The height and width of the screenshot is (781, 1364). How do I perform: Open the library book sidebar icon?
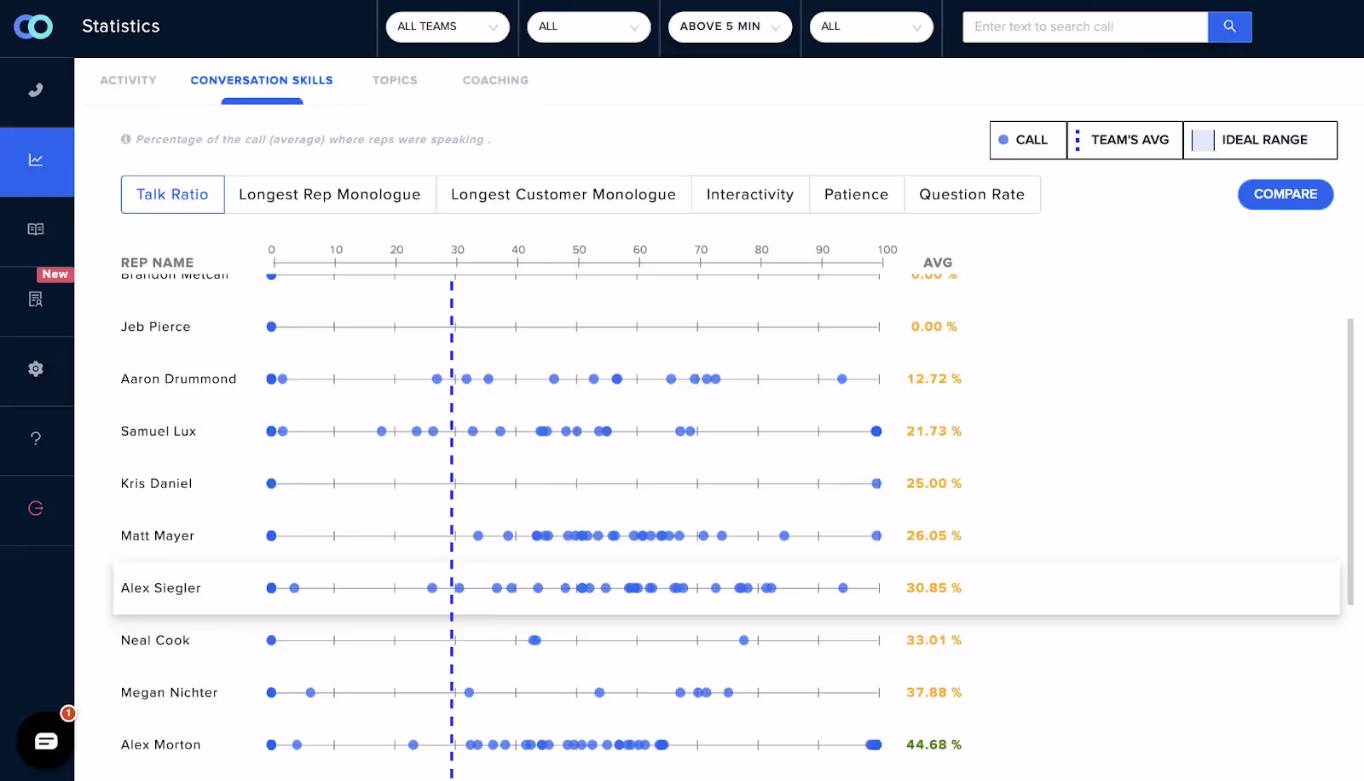tap(36, 229)
